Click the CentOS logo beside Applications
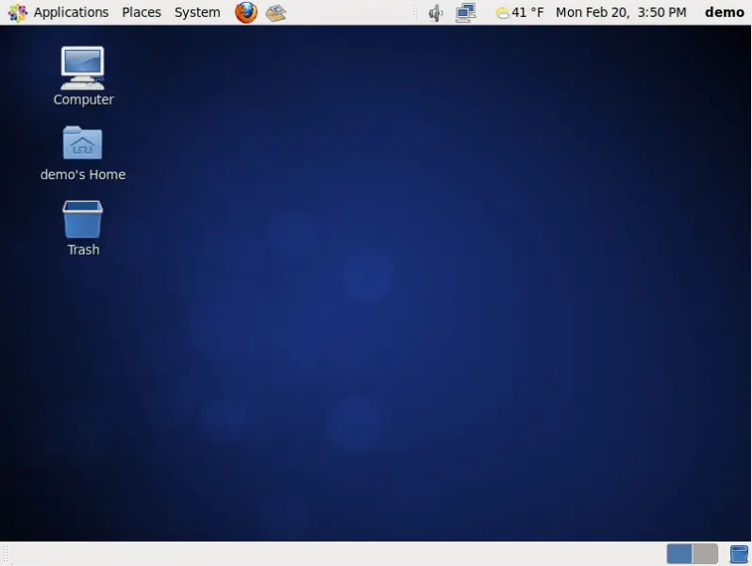 tap(18, 13)
